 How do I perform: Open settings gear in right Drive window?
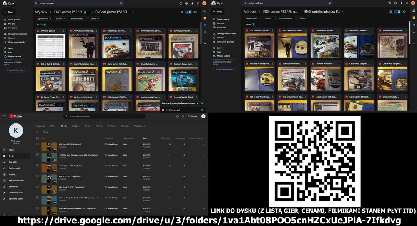click(x=395, y=3)
